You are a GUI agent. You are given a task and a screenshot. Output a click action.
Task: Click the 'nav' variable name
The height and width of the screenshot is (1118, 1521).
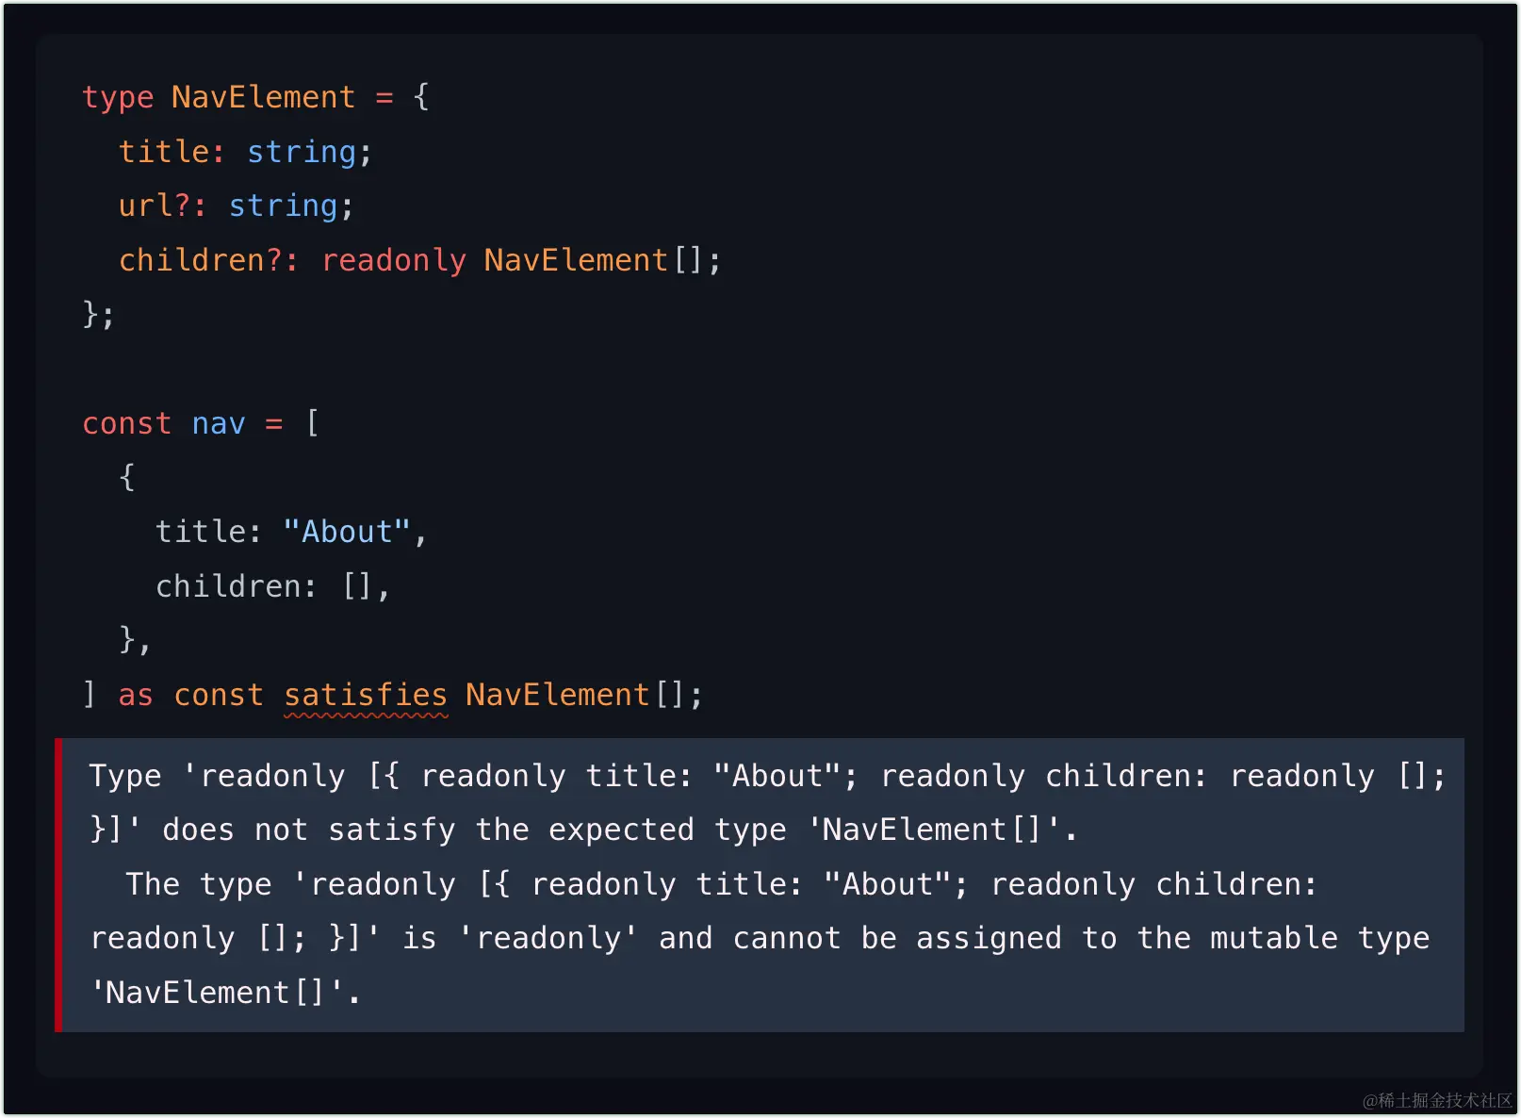pos(219,424)
